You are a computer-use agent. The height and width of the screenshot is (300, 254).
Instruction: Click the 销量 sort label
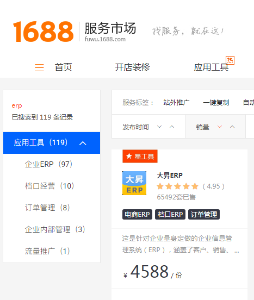[x=202, y=127]
